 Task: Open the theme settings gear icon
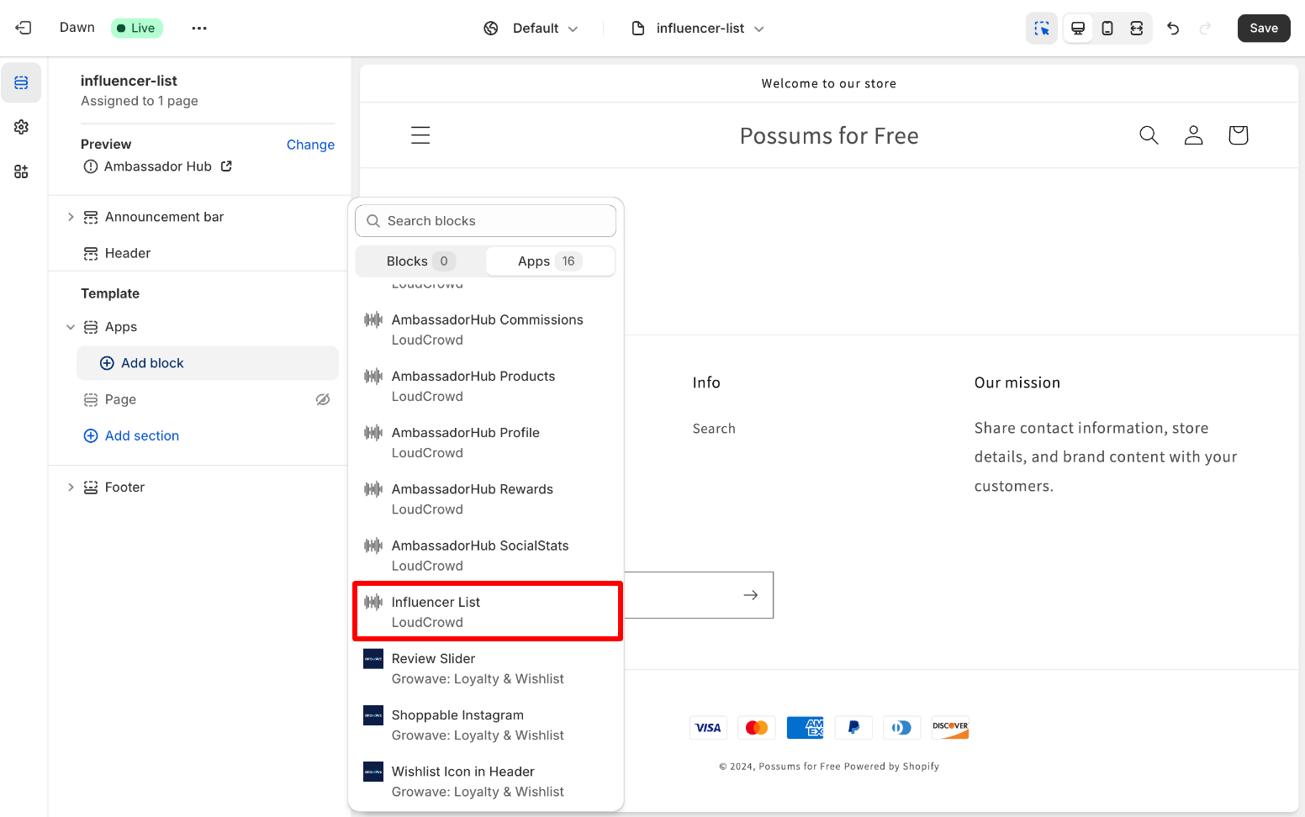coord(21,127)
